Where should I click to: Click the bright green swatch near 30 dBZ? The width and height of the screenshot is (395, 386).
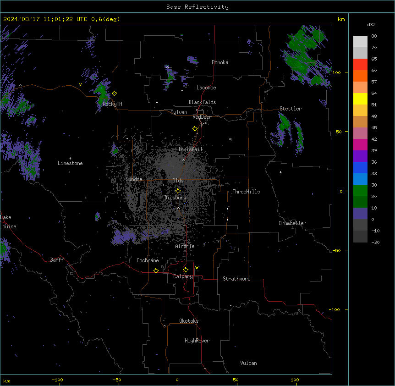tap(360, 191)
